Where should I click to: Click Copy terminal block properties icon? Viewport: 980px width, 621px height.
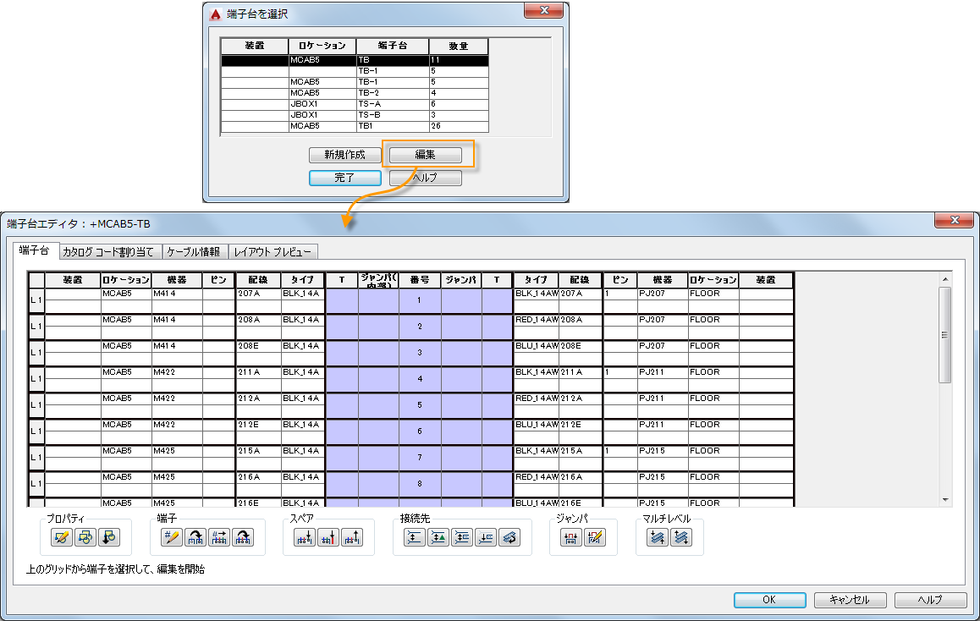[85, 537]
